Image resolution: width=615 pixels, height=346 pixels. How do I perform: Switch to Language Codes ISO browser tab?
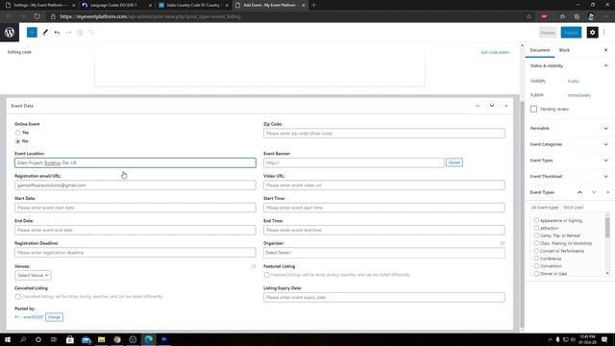point(116,5)
